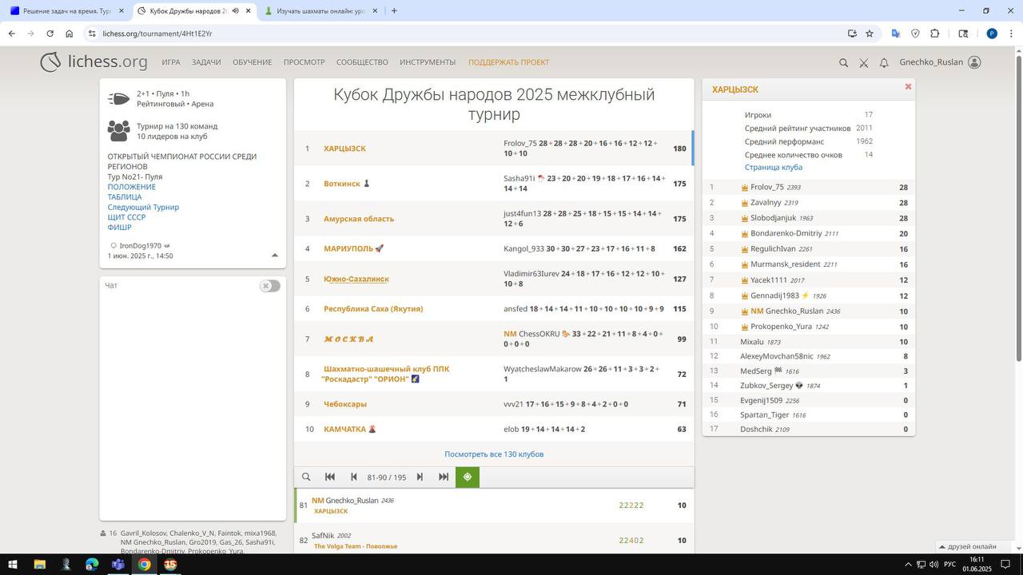This screenshot has height=575, width=1023.
Task: Click ПОДДЕРЖАТЬ ПРОЕКТ link
Action: [x=508, y=62]
